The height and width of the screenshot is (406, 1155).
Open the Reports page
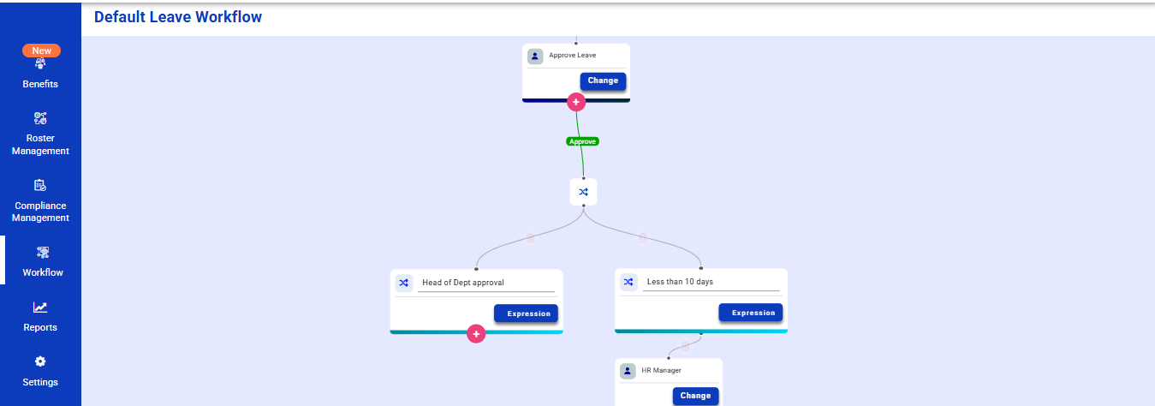click(40, 317)
